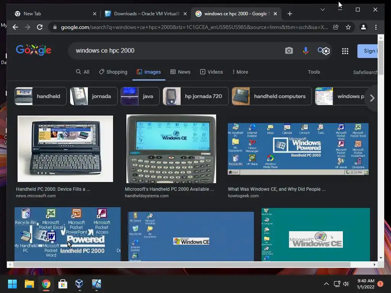Switch to the Videos results tab
The width and height of the screenshot is (391, 293).
(x=211, y=72)
